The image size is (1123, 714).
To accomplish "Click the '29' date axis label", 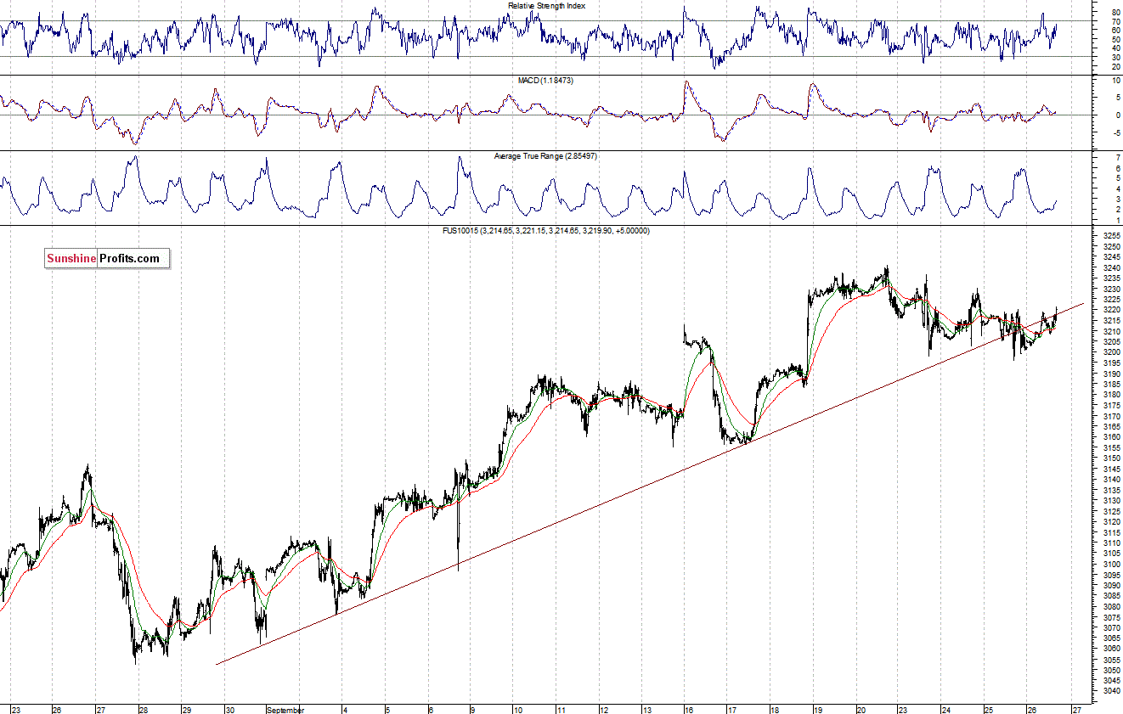I will (186, 710).
